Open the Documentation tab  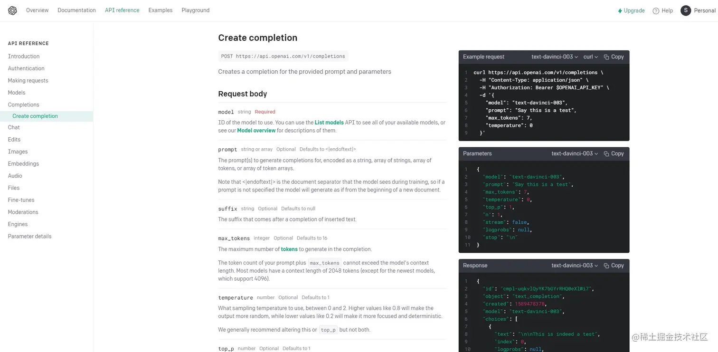(x=76, y=10)
